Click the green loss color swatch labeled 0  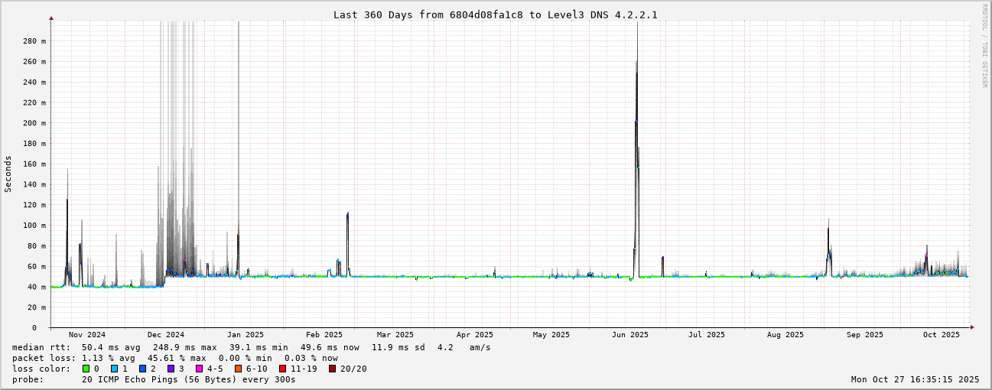coord(86,369)
